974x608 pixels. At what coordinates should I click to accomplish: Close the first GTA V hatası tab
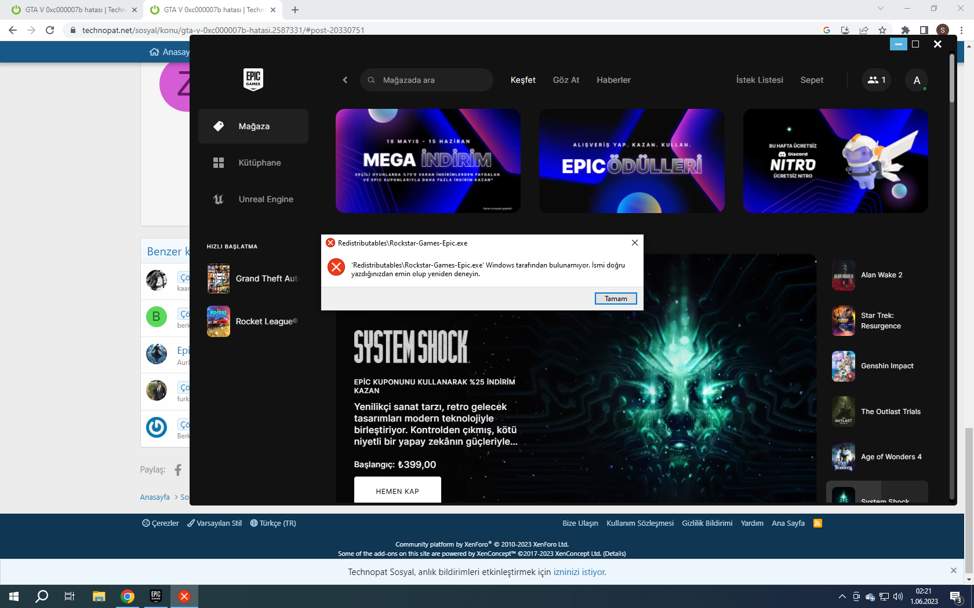tap(135, 10)
